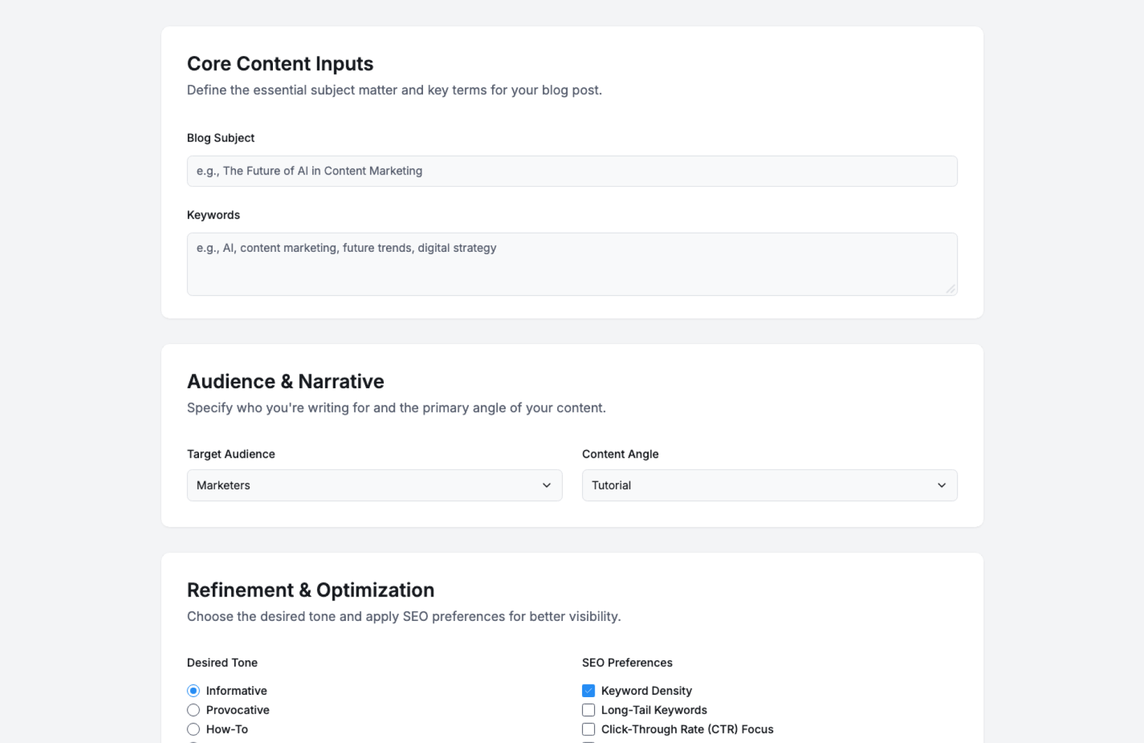
Task: Open the Marketers target audience dropdown
Action: 374,485
